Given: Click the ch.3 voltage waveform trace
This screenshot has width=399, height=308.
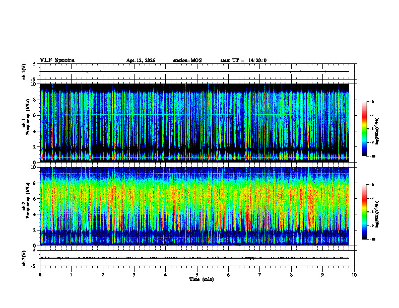Looking at the screenshot, I should tap(194, 258).
